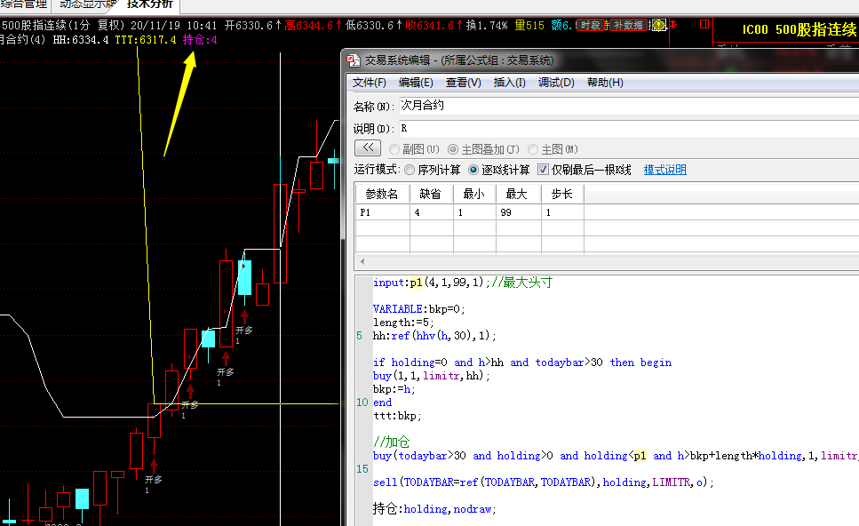Click the HH:6334.4 indicator value on chart
The height and width of the screenshot is (526, 859).
81,40
